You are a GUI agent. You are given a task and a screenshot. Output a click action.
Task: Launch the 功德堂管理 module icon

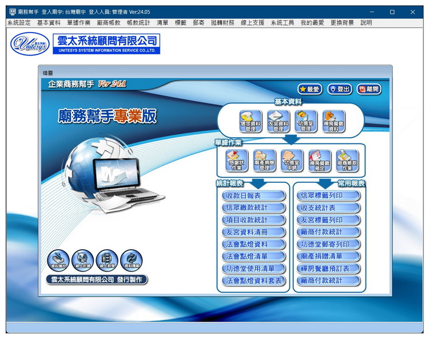305,121
